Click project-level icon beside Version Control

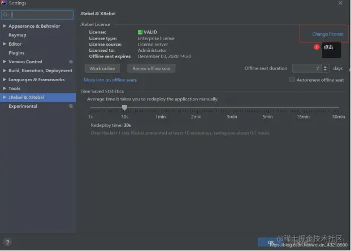tap(71, 61)
